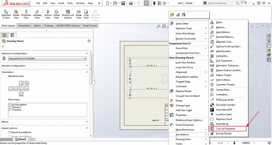Click the Delete red X icon

point(172,101)
